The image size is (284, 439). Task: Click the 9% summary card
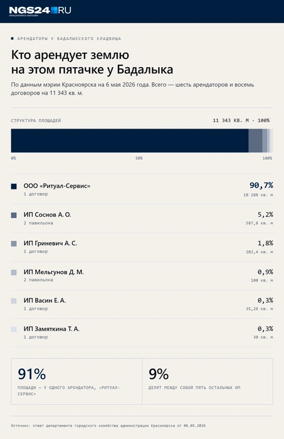pos(208,381)
